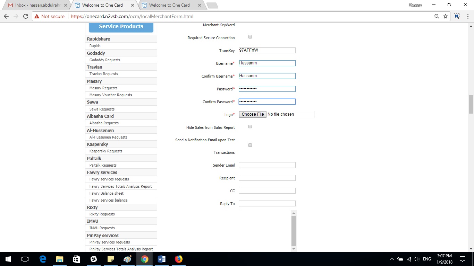Show hidden system tray icons

(391, 259)
